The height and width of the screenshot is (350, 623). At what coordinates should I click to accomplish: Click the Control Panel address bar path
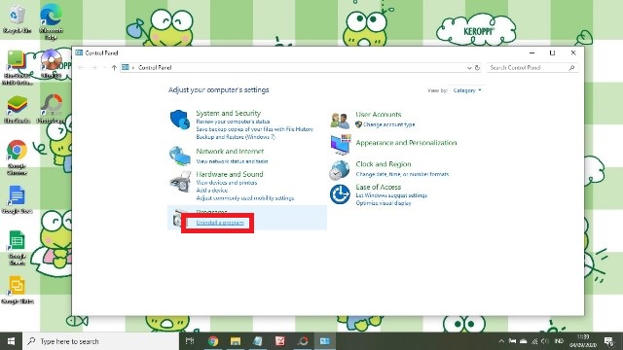(155, 68)
